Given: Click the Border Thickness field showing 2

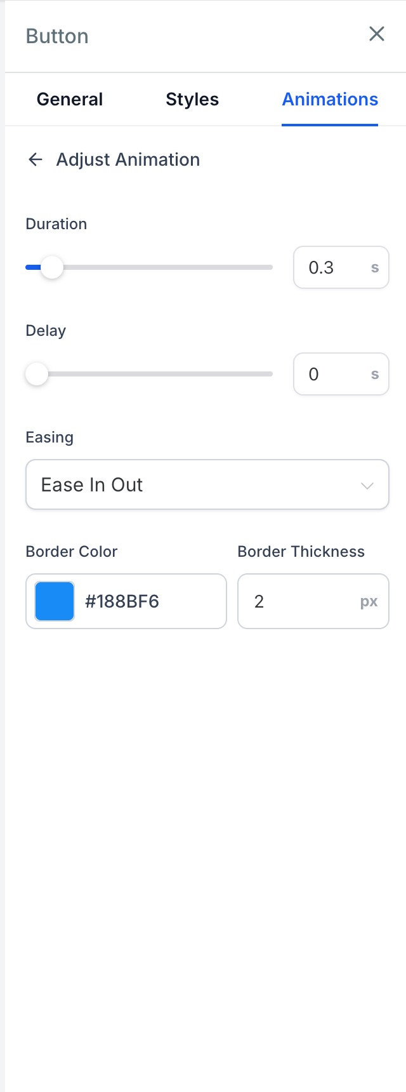Looking at the screenshot, I should coord(313,601).
